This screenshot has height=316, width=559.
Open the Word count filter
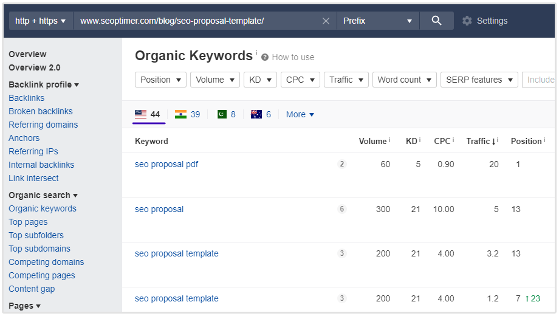click(404, 80)
